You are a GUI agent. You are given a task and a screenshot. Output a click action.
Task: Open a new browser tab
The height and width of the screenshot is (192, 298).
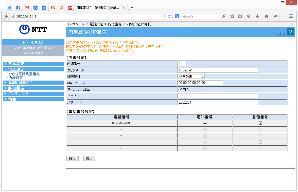[x=132, y=8]
